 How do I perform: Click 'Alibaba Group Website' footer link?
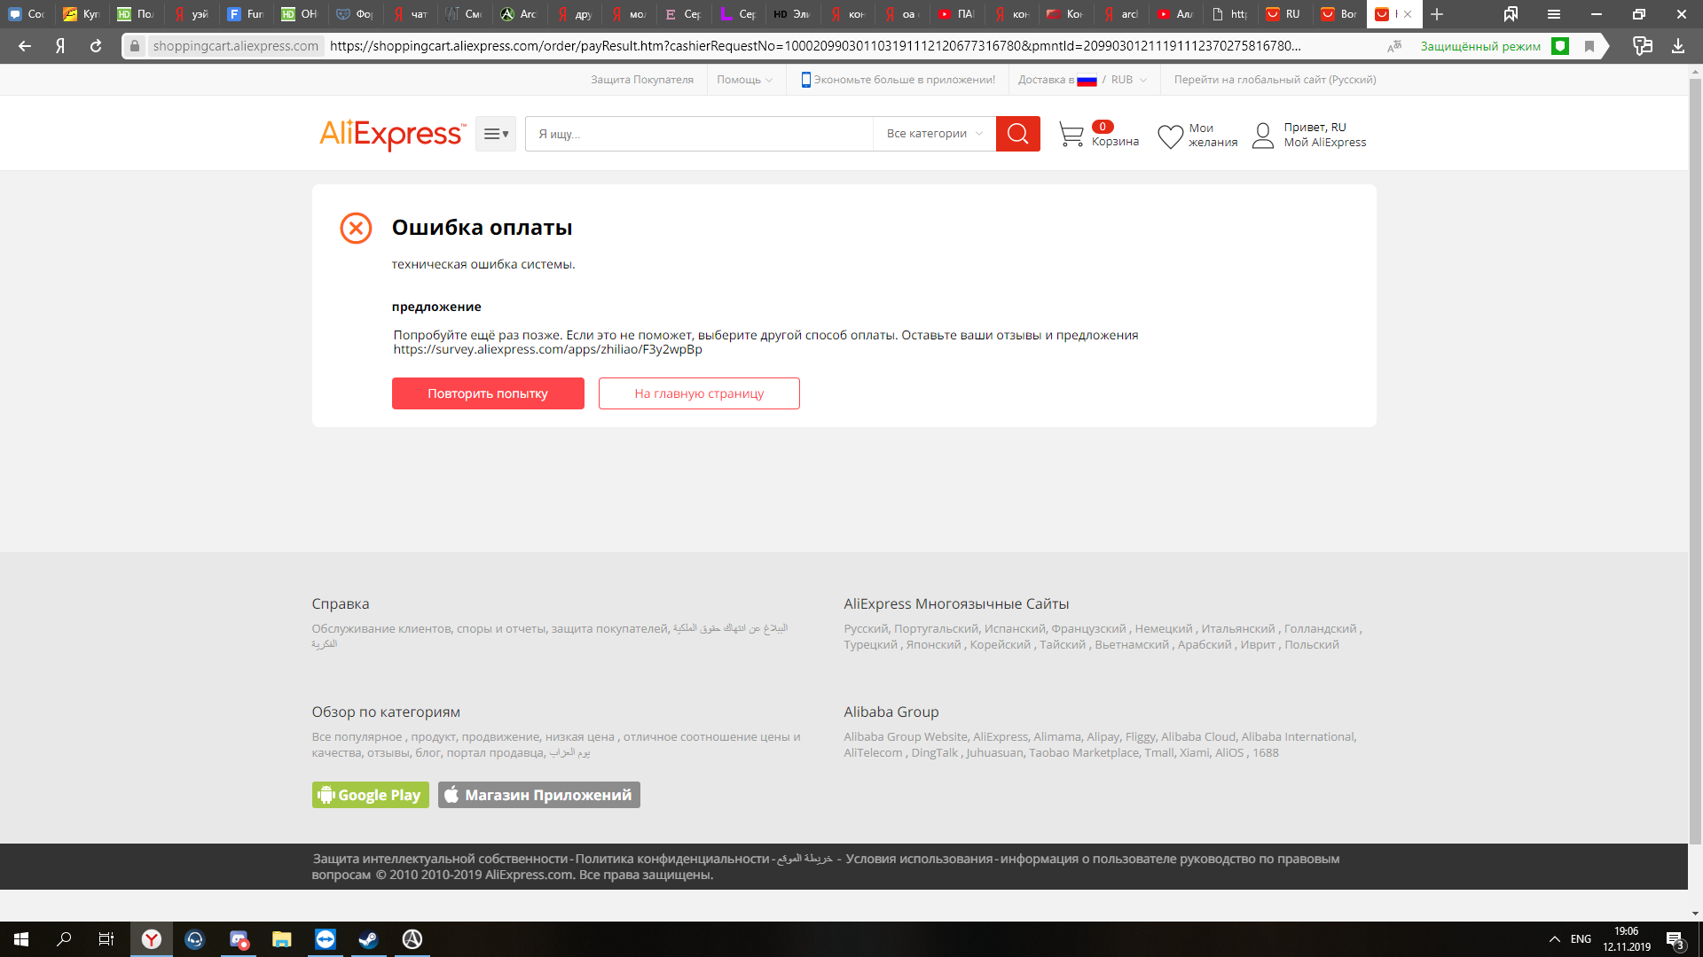click(x=906, y=737)
